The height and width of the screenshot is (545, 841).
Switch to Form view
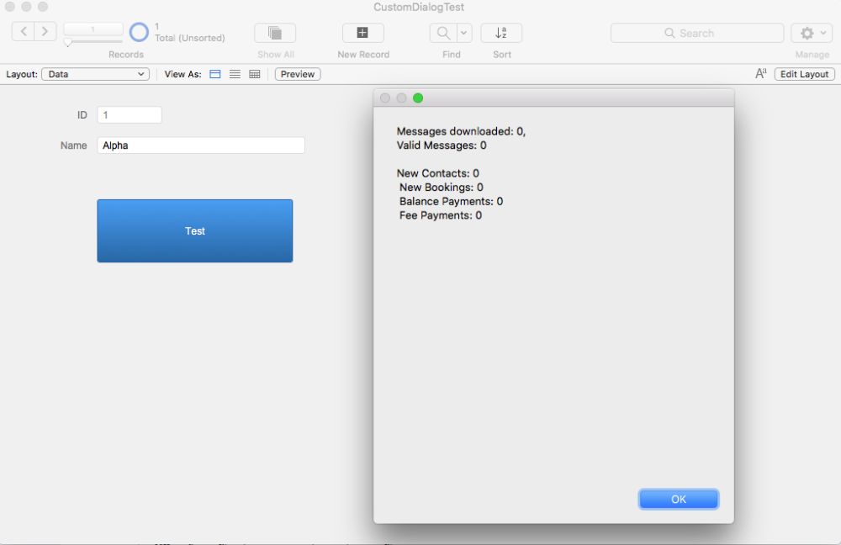tap(215, 74)
